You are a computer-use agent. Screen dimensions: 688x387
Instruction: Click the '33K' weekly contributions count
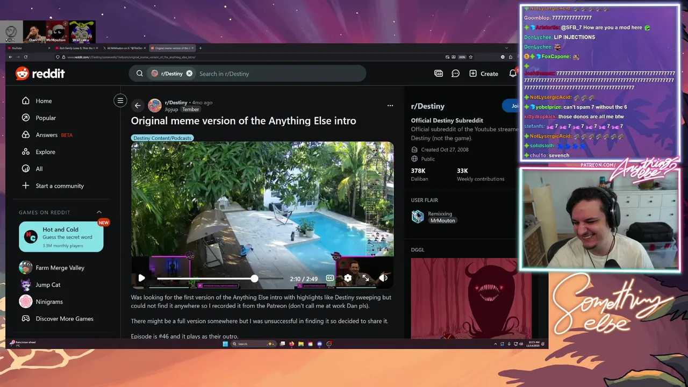pos(462,171)
